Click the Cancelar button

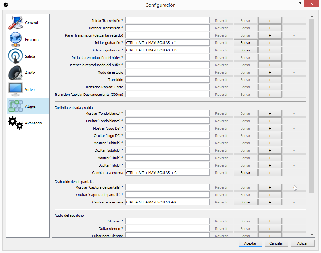[x=276, y=243]
